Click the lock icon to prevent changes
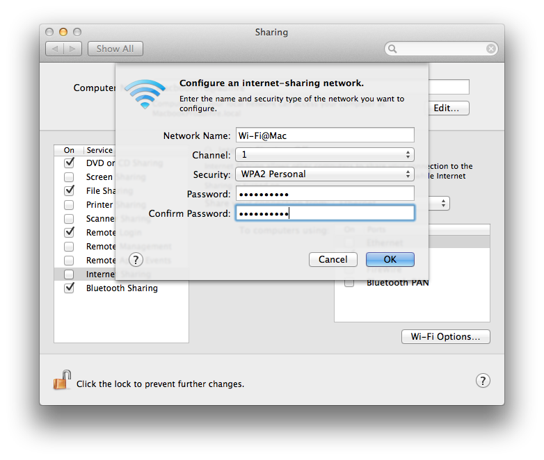This screenshot has height=460, width=544. tap(62, 381)
